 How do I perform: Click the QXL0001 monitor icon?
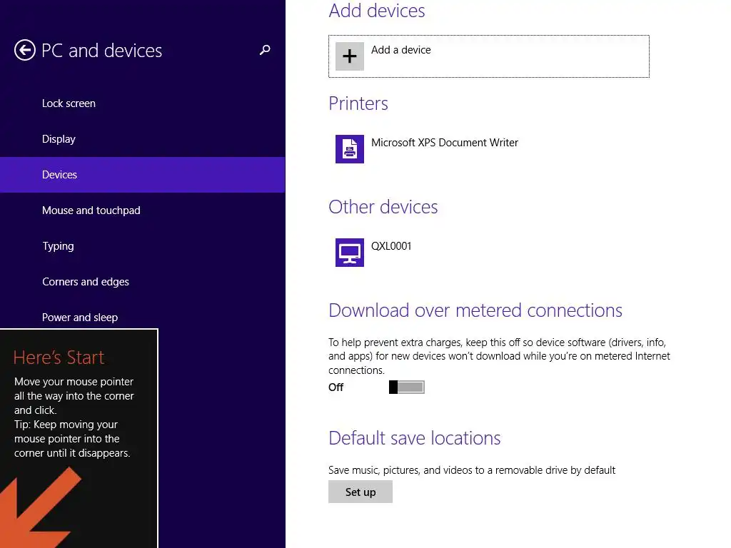350,253
